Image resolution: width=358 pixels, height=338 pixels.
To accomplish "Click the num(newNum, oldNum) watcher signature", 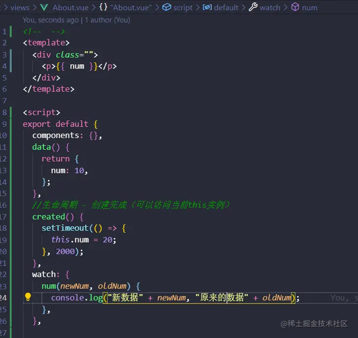I will pyautogui.click(x=86, y=286).
